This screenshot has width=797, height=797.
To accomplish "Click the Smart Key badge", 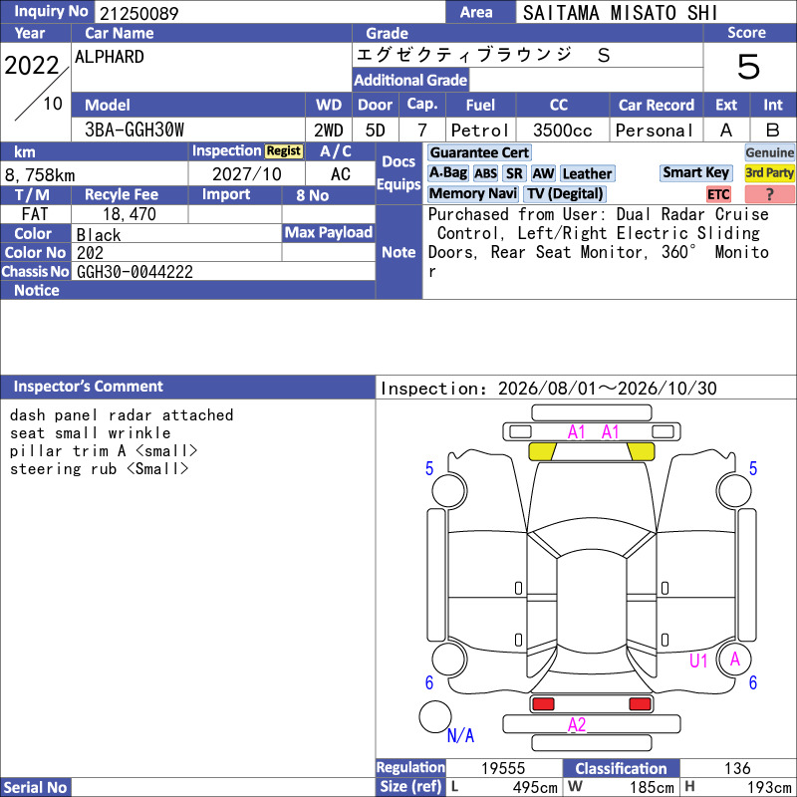I will pyautogui.click(x=695, y=172).
